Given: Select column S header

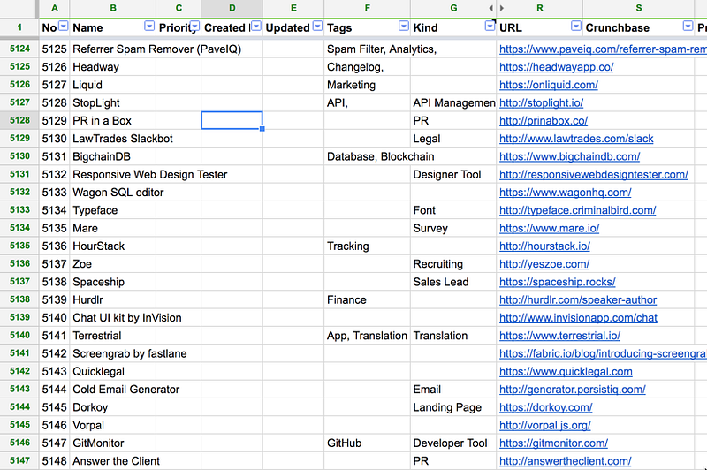Looking at the screenshot, I should coord(638,8).
